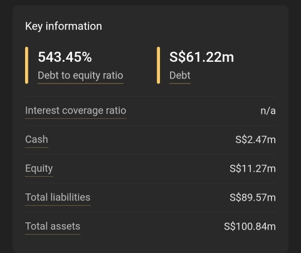This screenshot has height=253, width=301.
Task: Click the yellow bar beside 543.45%
Action: point(27,65)
